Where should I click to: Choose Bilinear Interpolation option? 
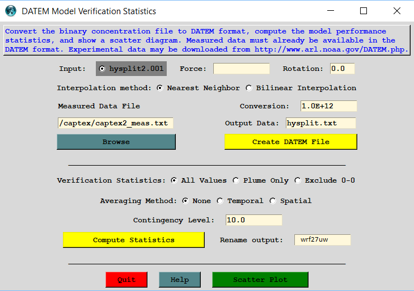point(249,88)
